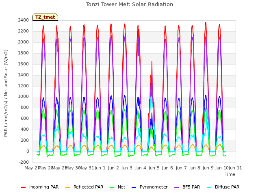Click the 200 y-axis tick label

point(25,141)
